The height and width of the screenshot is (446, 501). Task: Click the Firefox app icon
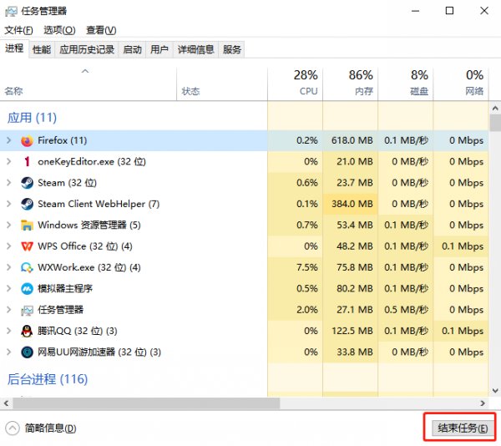[27, 141]
